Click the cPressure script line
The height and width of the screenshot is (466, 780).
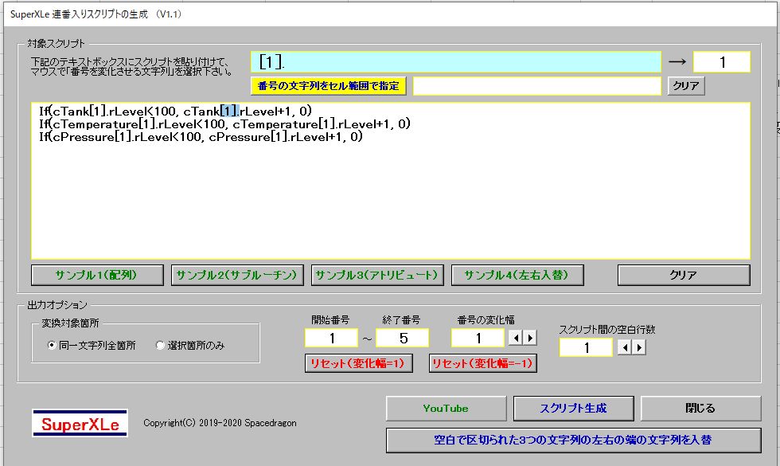[201, 137]
